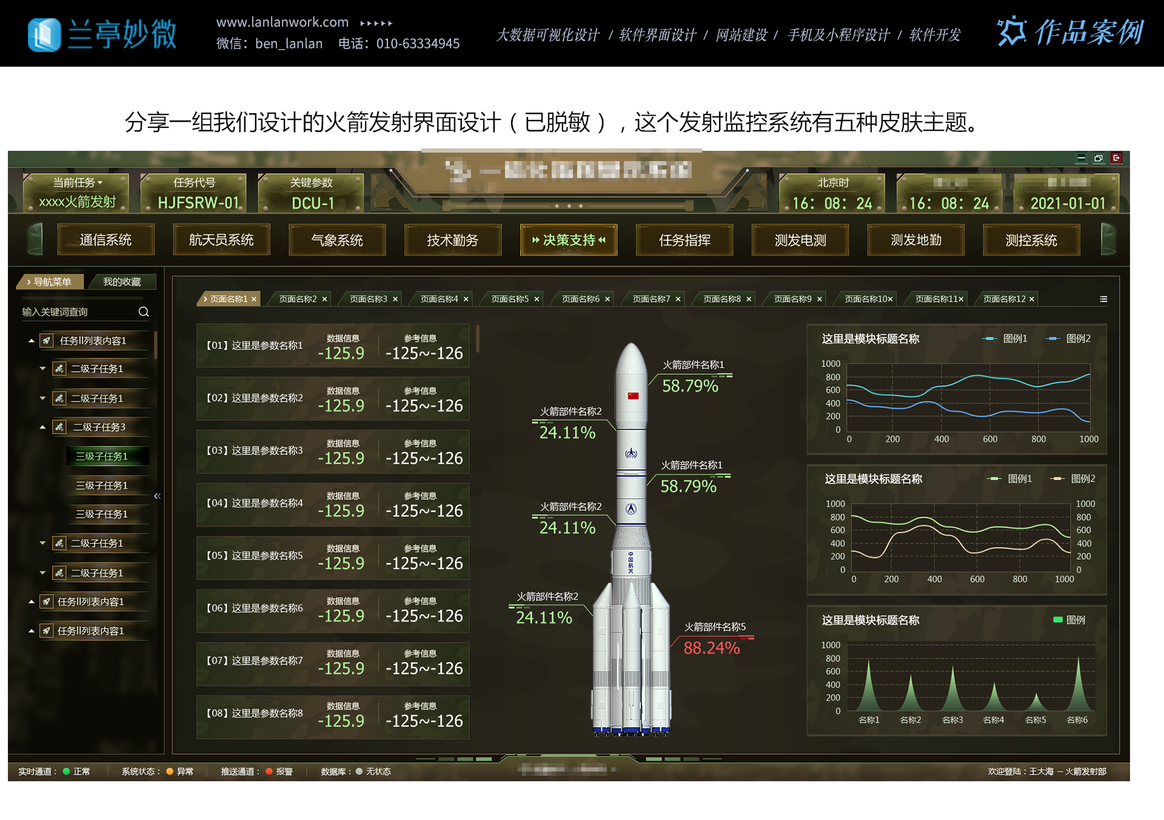Image resolution: width=1164 pixels, height=820 pixels.
Task: Open the 气象系统 system button
Action: (x=337, y=240)
